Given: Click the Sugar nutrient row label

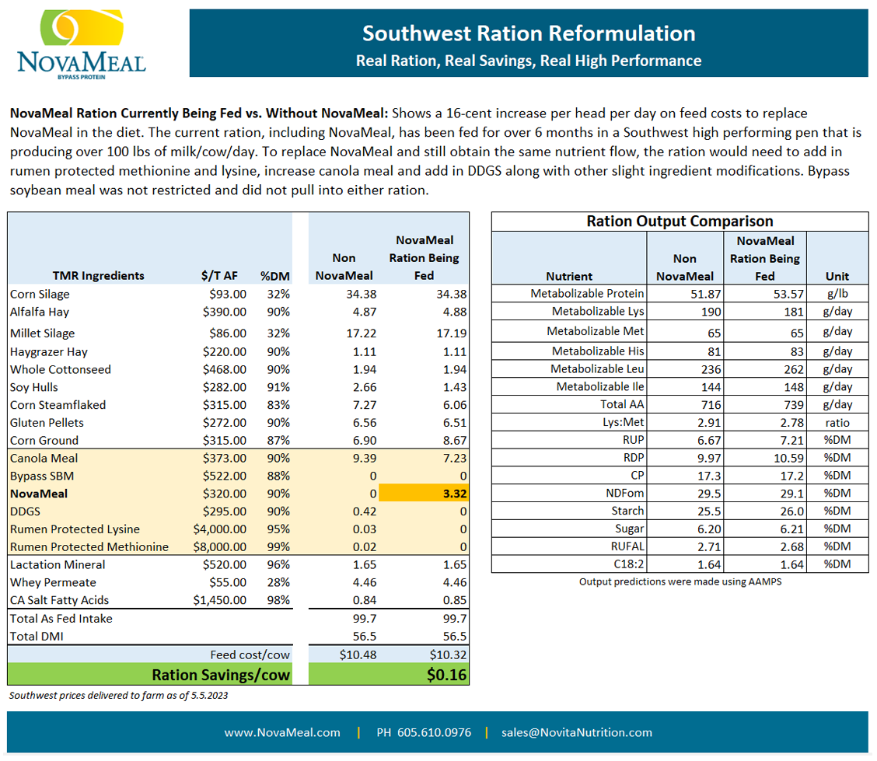Looking at the screenshot, I should click(x=629, y=529).
